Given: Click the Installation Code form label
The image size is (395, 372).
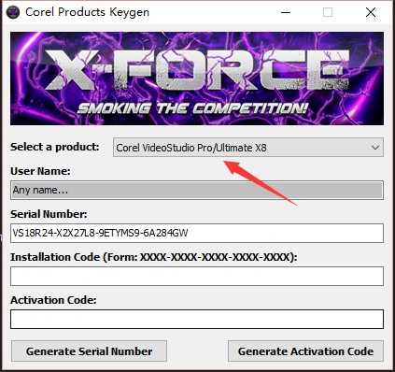Looking at the screenshot, I should coord(154,257).
